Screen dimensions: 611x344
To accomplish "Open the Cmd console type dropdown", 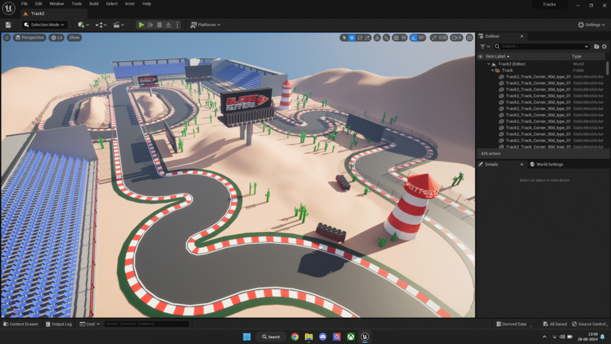I will coord(90,324).
